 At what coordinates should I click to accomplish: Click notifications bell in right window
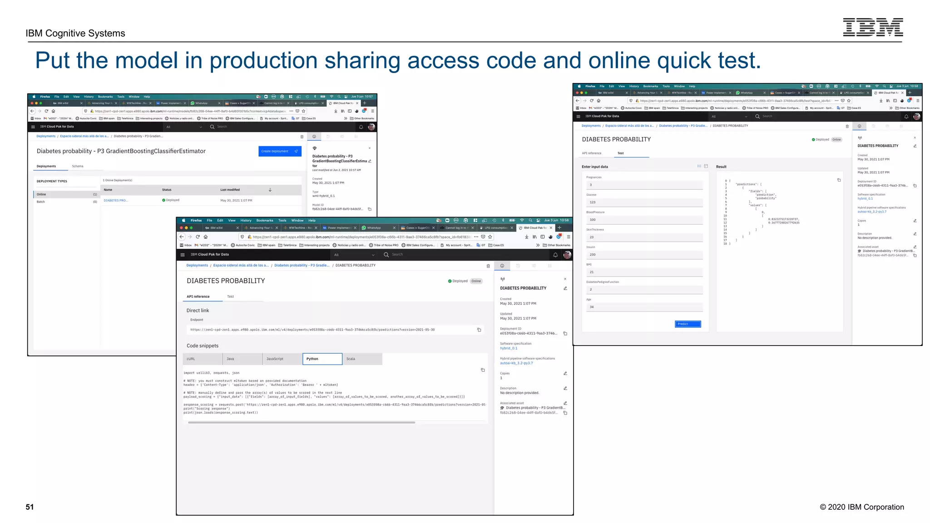coord(906,117)
